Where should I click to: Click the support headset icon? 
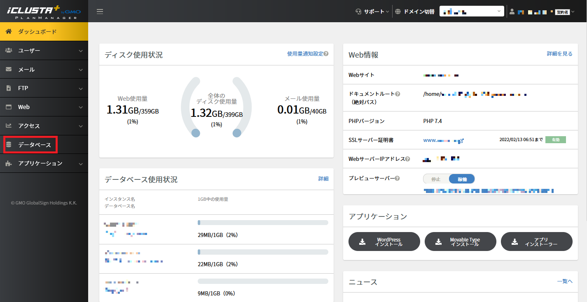click(x=358, y=12)
